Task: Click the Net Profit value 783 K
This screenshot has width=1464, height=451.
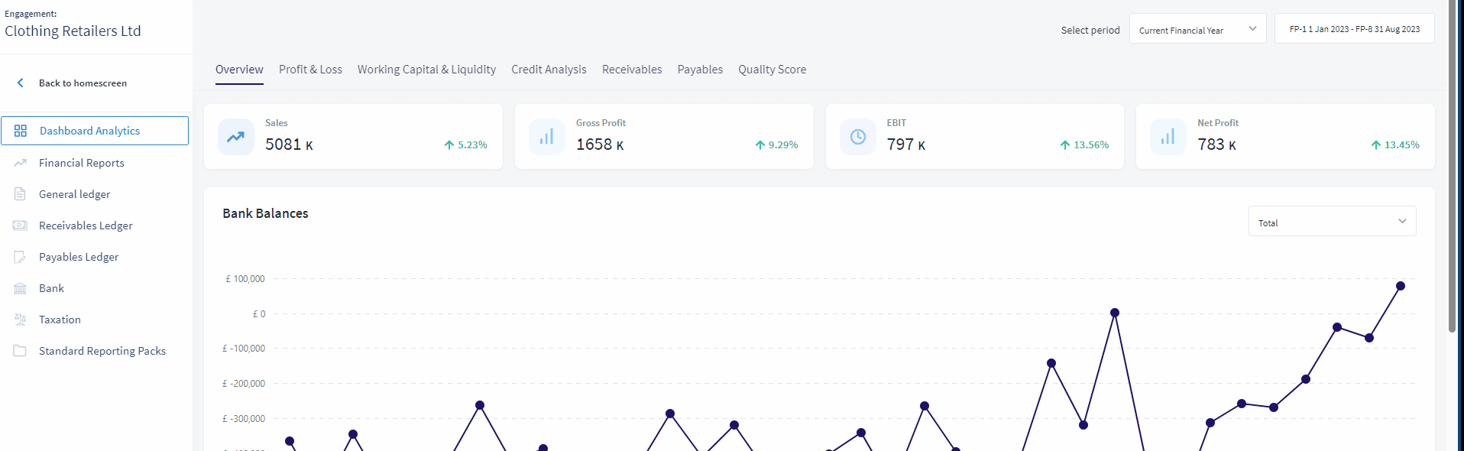Action: coord(1216,144)
